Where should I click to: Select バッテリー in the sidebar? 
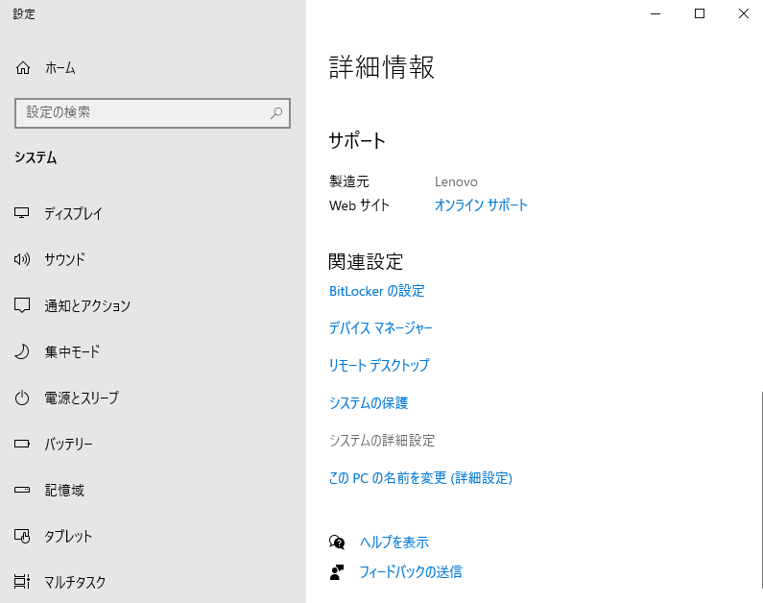pyautogui.click(x=68, y=444)
